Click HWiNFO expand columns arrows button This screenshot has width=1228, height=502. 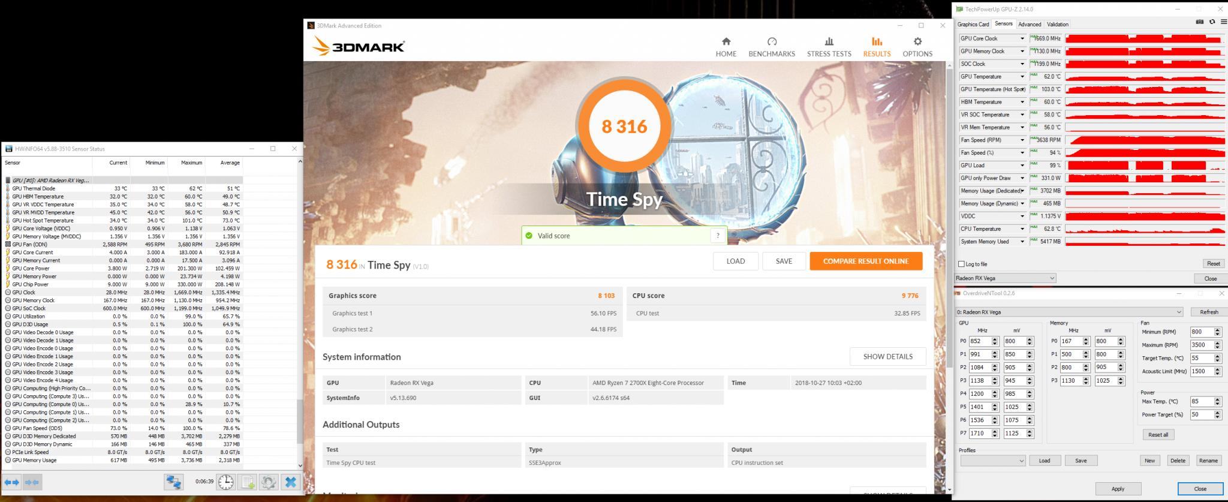[12, 482]
